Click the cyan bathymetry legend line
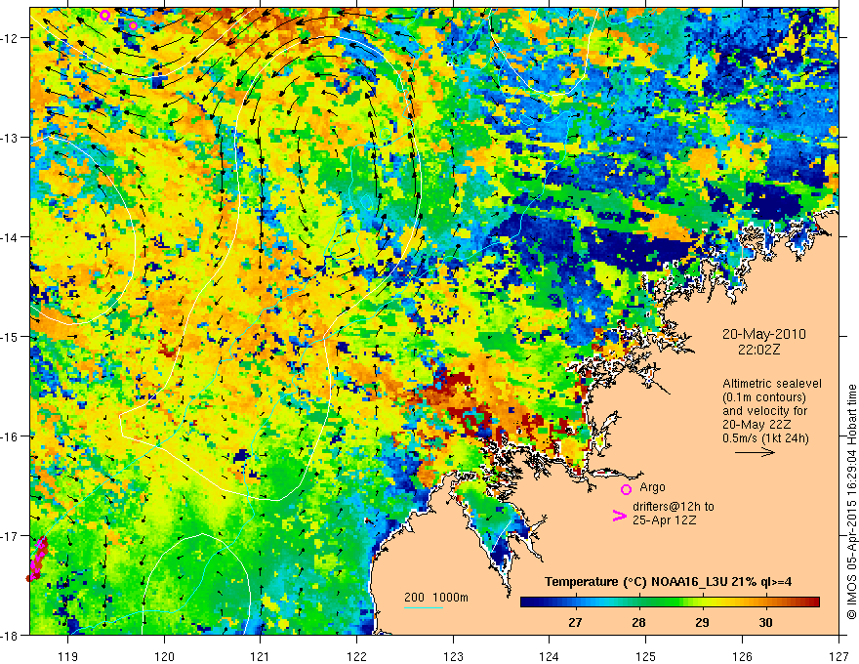Viewport: 859px width, 664px height. point(424,607)
